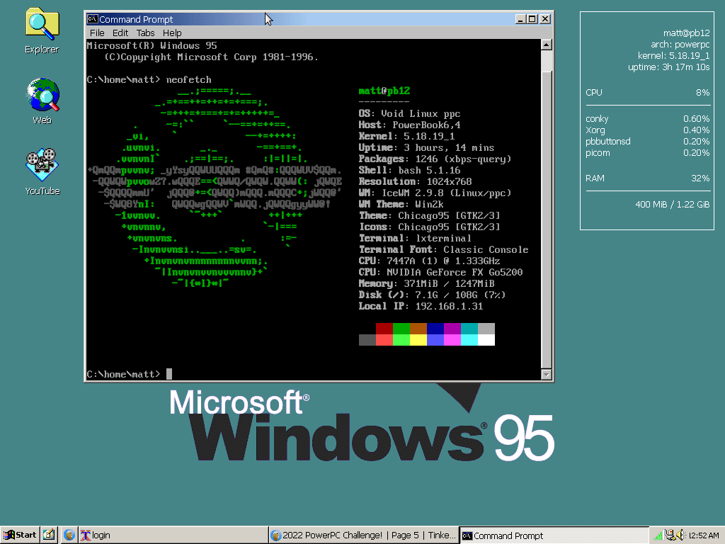Image resolution: width=725 pixels, height=544 pixels.
Task: Click the 12:52 AM taskbar clock
Action: coord(704,535)
